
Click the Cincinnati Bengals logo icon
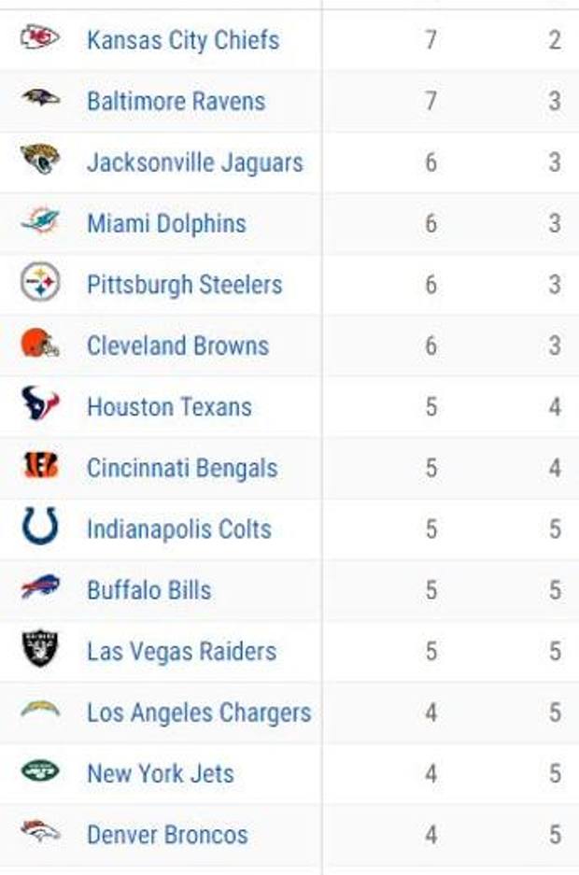40,465
